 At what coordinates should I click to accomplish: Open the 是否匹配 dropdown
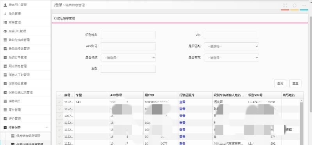pos(232,47)
